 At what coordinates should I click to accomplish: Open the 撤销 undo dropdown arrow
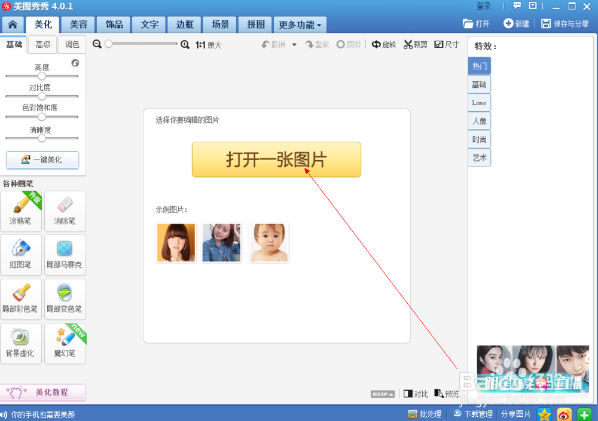[x=294, y=44]
